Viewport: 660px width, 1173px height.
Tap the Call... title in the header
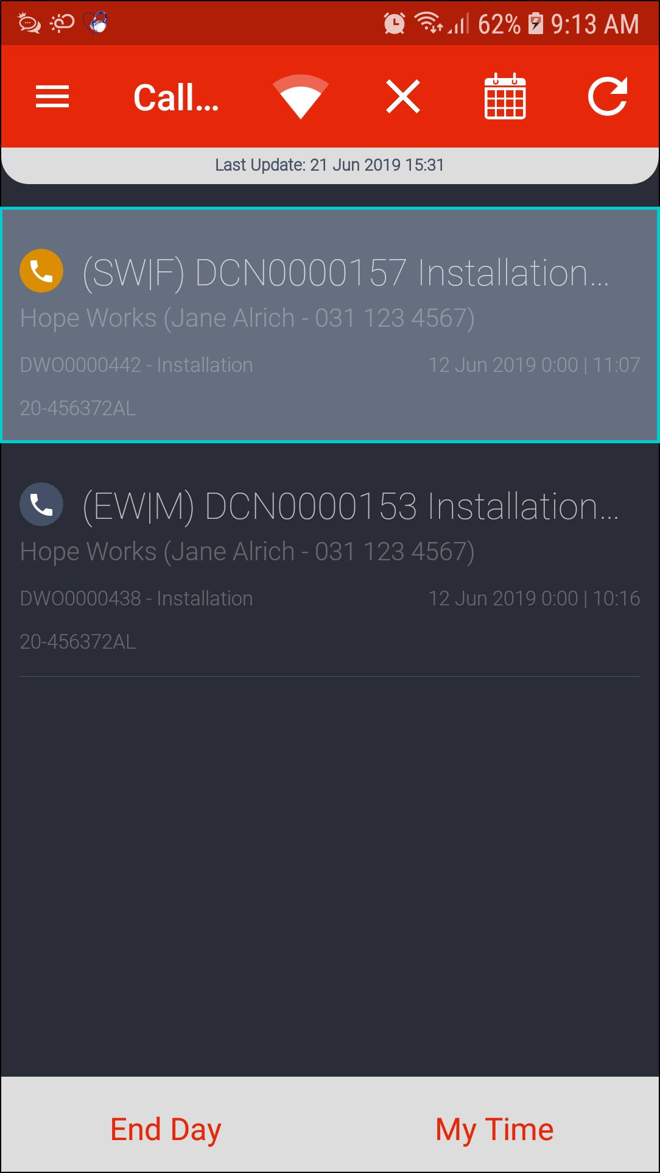pyautogui.click(x=176, y=98)
